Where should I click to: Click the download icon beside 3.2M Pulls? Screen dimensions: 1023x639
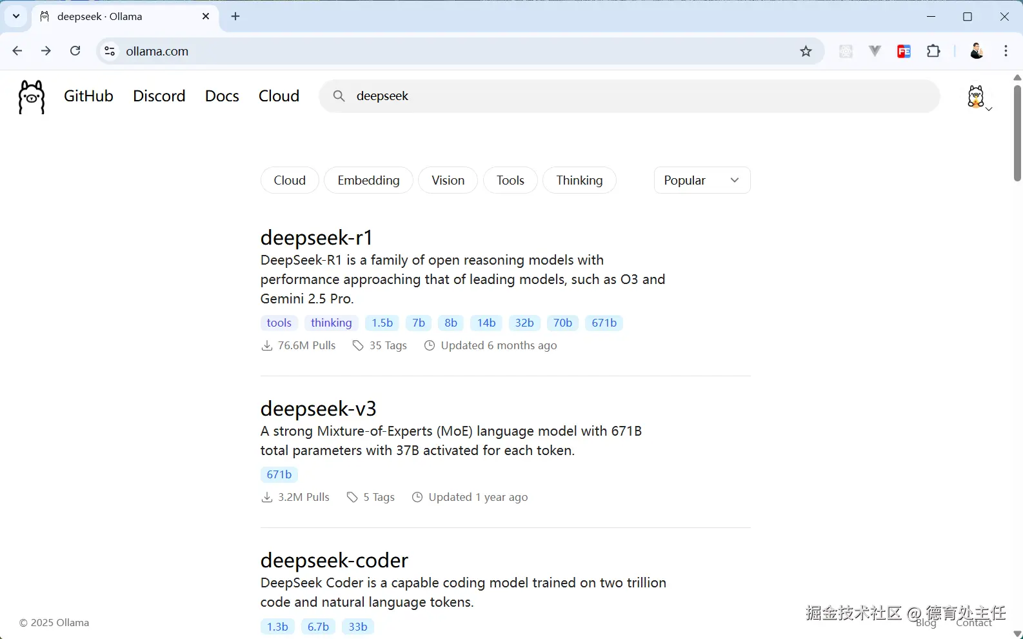[266, 498]
